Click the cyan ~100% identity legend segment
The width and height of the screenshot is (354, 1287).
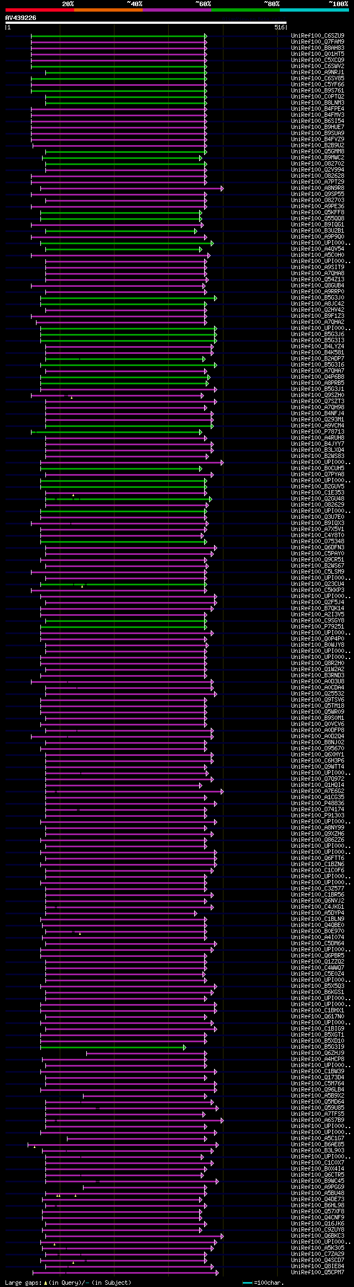click(314, 10)
